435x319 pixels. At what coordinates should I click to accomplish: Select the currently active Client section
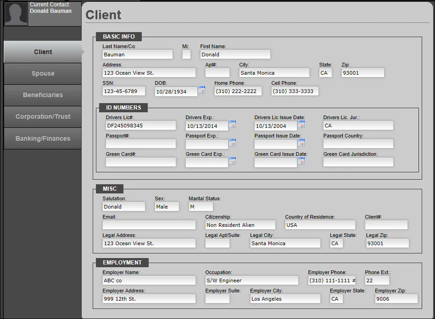click(x=42, y=52)
